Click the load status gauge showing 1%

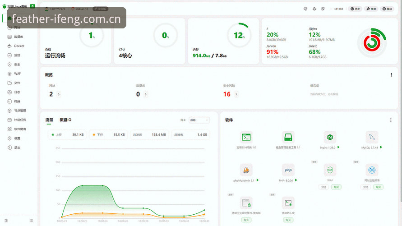pyautogui.click(x=92, y=35)
